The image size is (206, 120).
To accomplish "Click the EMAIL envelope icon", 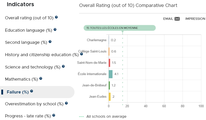I will point(177,19).
